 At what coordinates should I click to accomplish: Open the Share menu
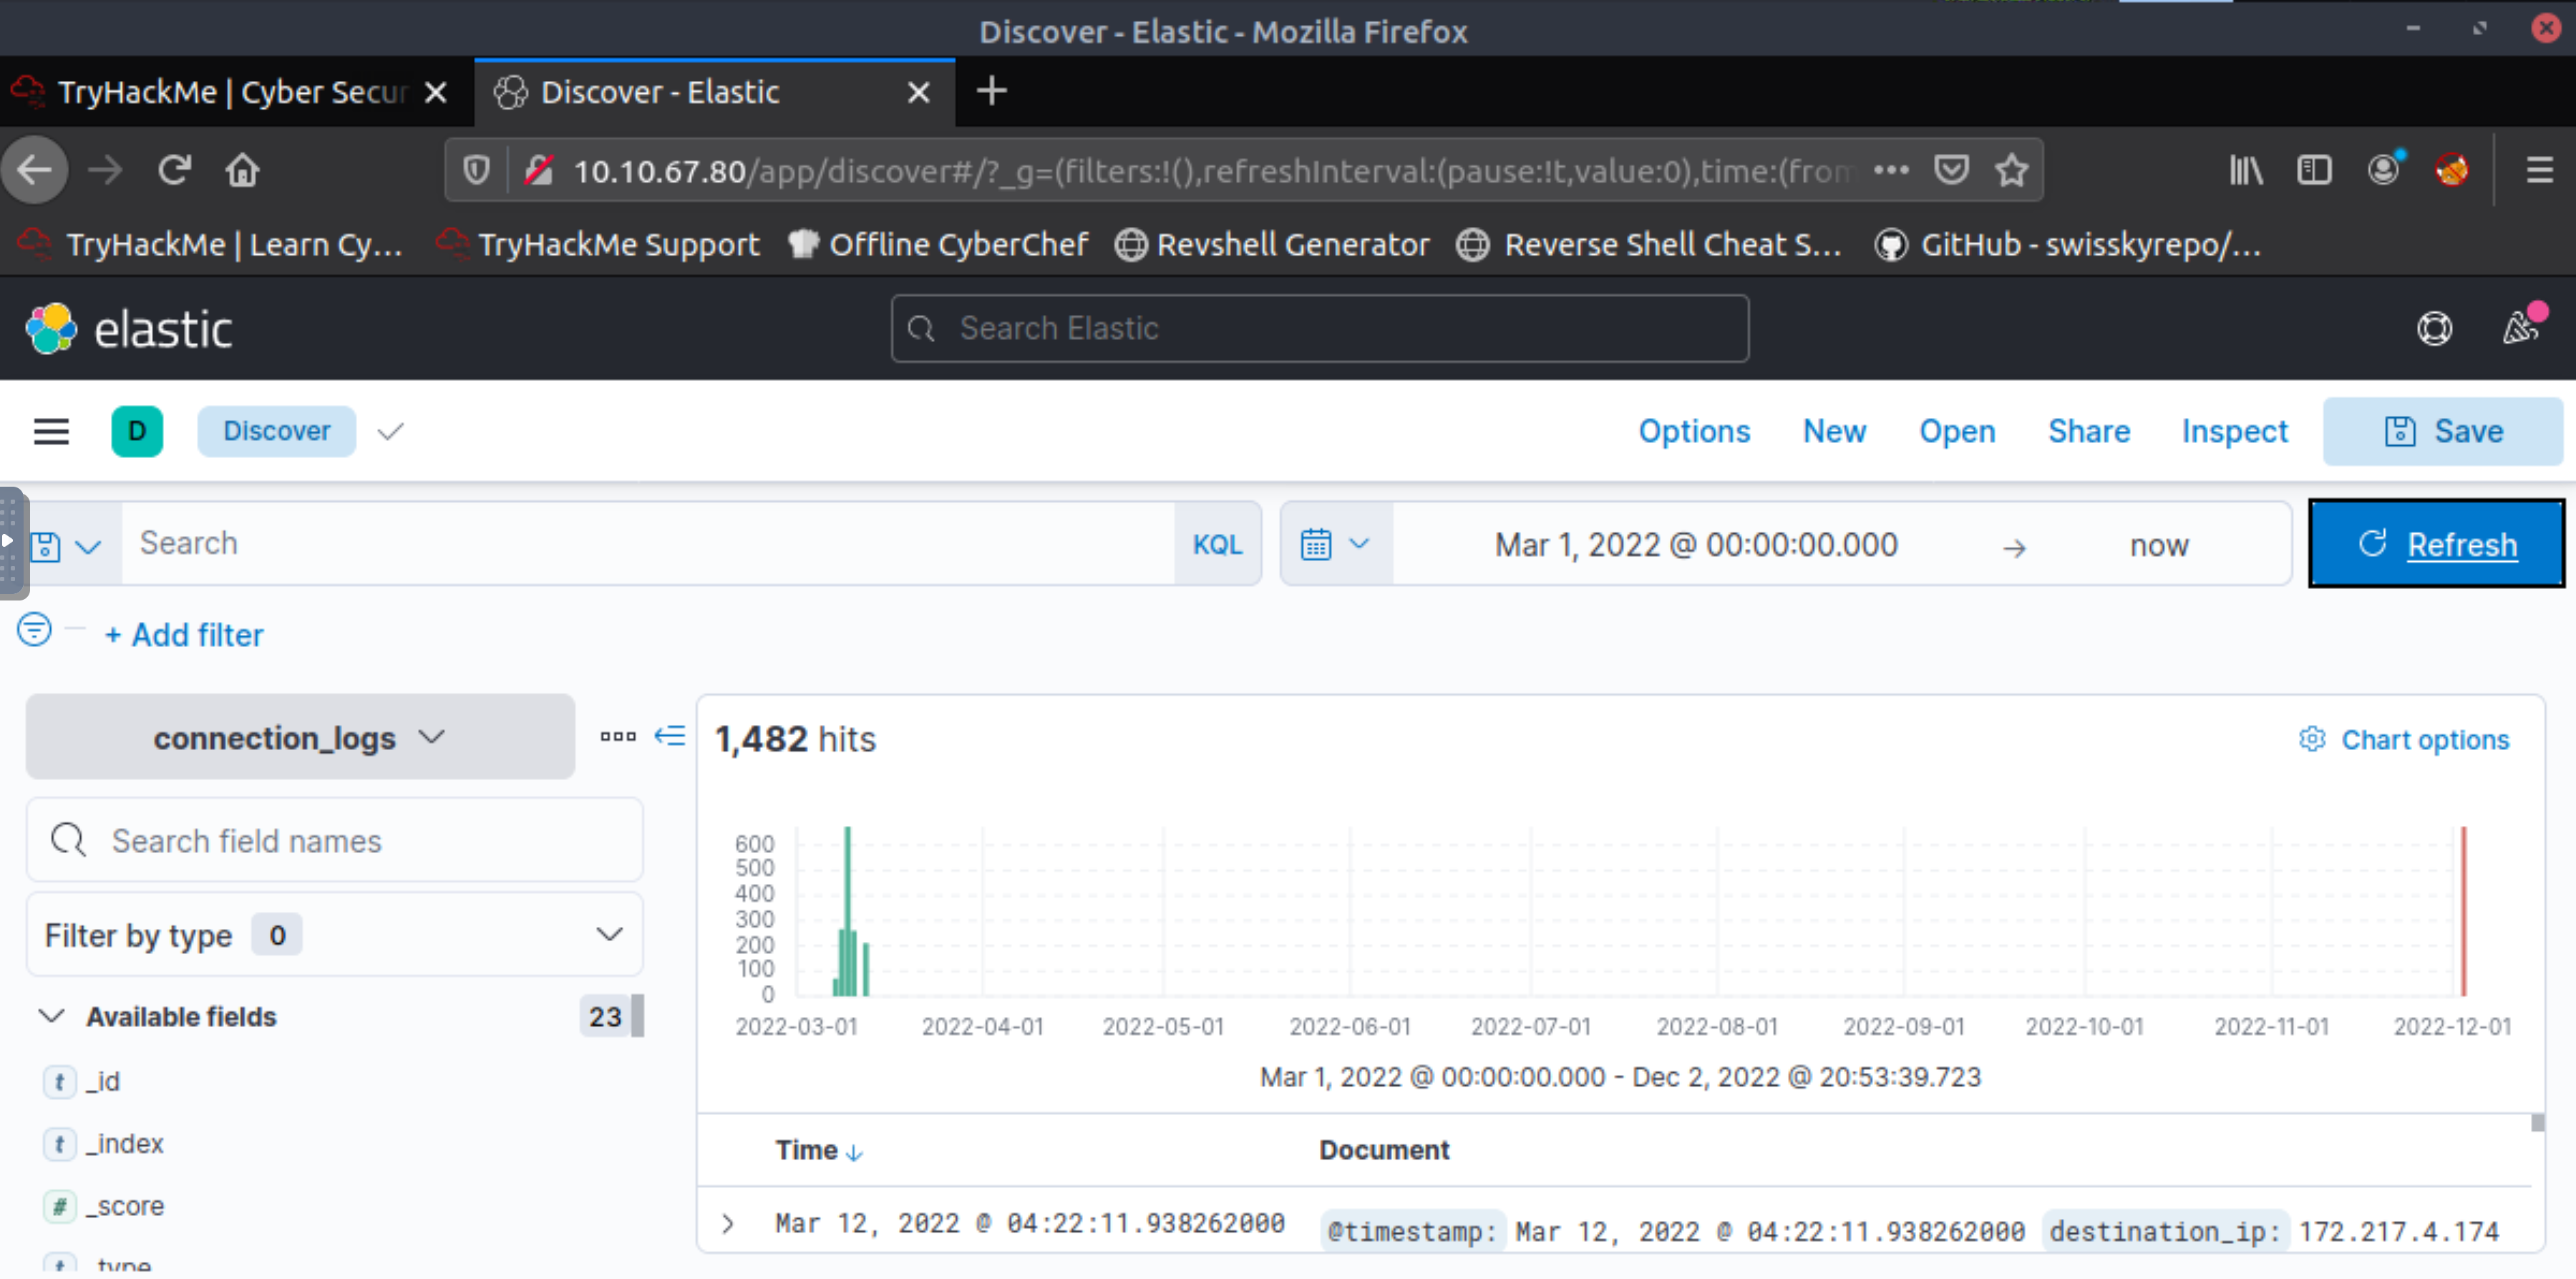point(2088,431)
